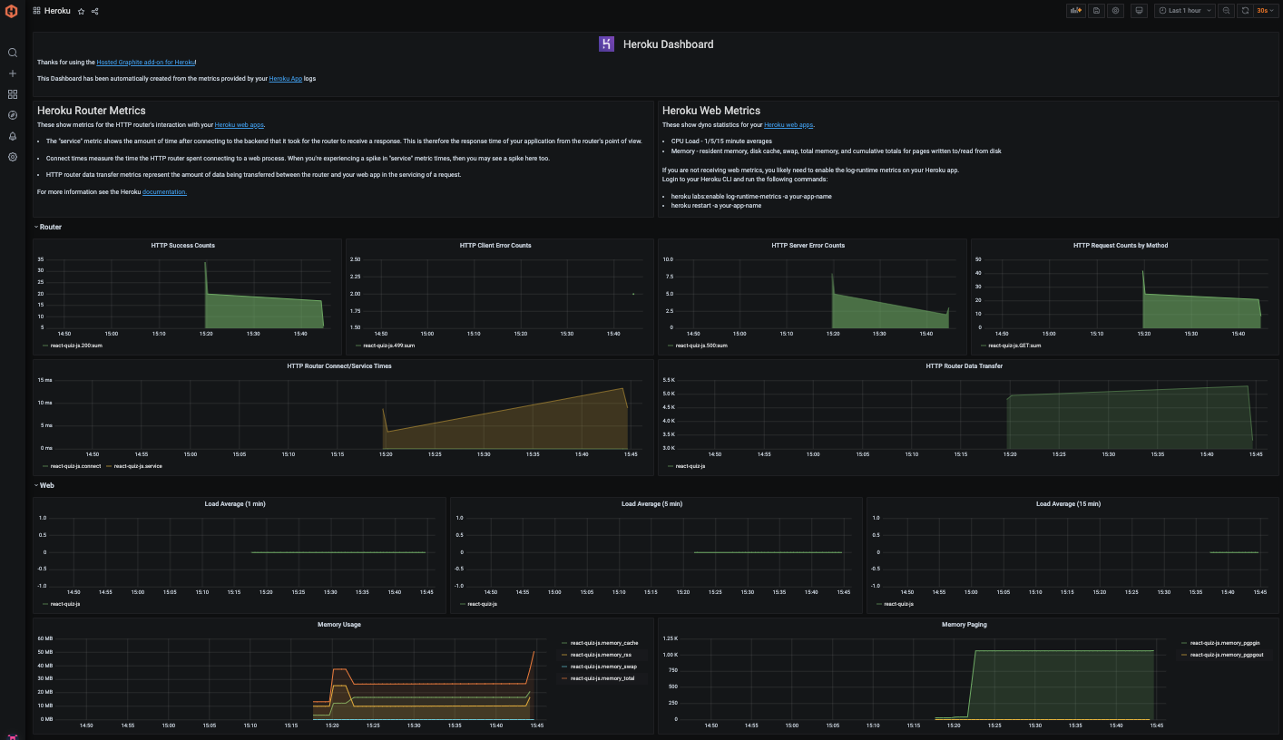Screen dimensions: 1283x740
Task: Open the Alerting bell icon
Action: coord(13,136)
